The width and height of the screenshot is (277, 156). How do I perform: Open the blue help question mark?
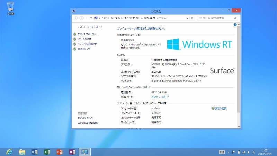[235, 25]
